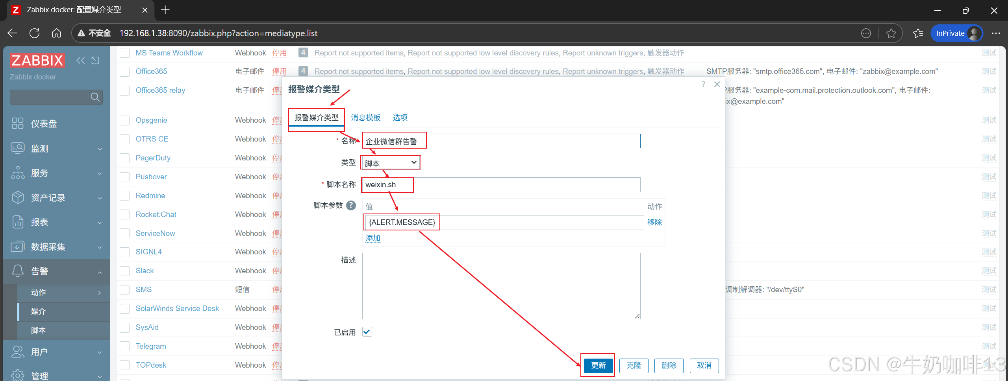Switch to the 选项 tab
Screen dimensions: 1008x381
click(x=400, y=118)
